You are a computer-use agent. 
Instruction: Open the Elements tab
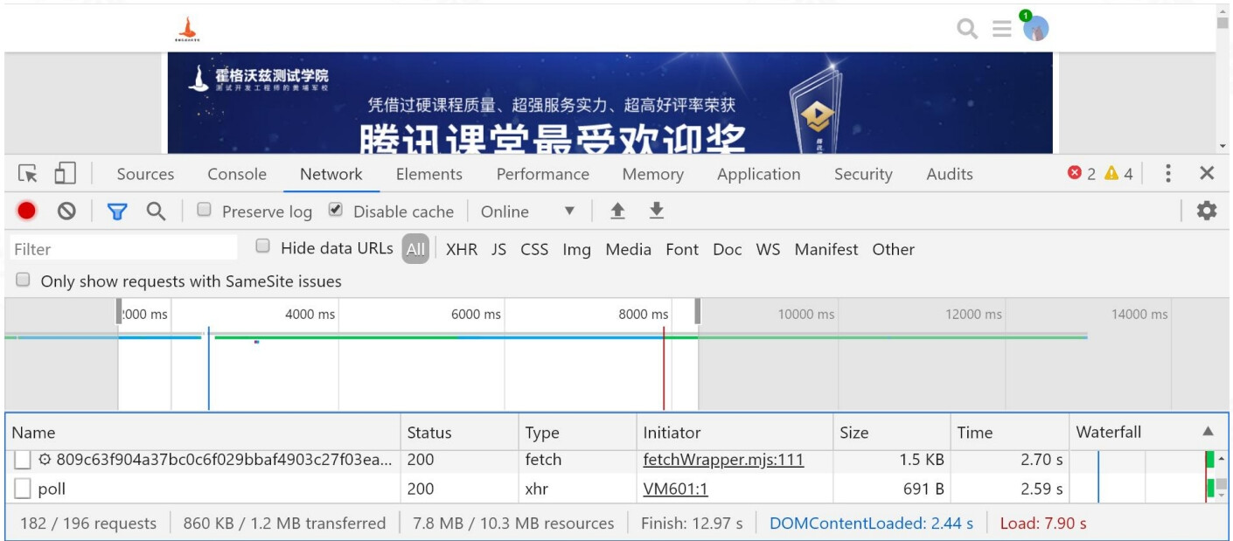pos(429,174)
